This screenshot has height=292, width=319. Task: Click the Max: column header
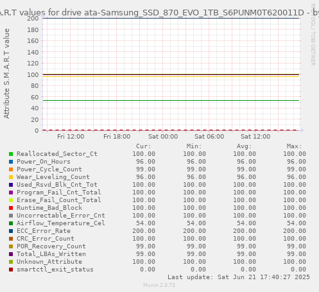point(294,146)
